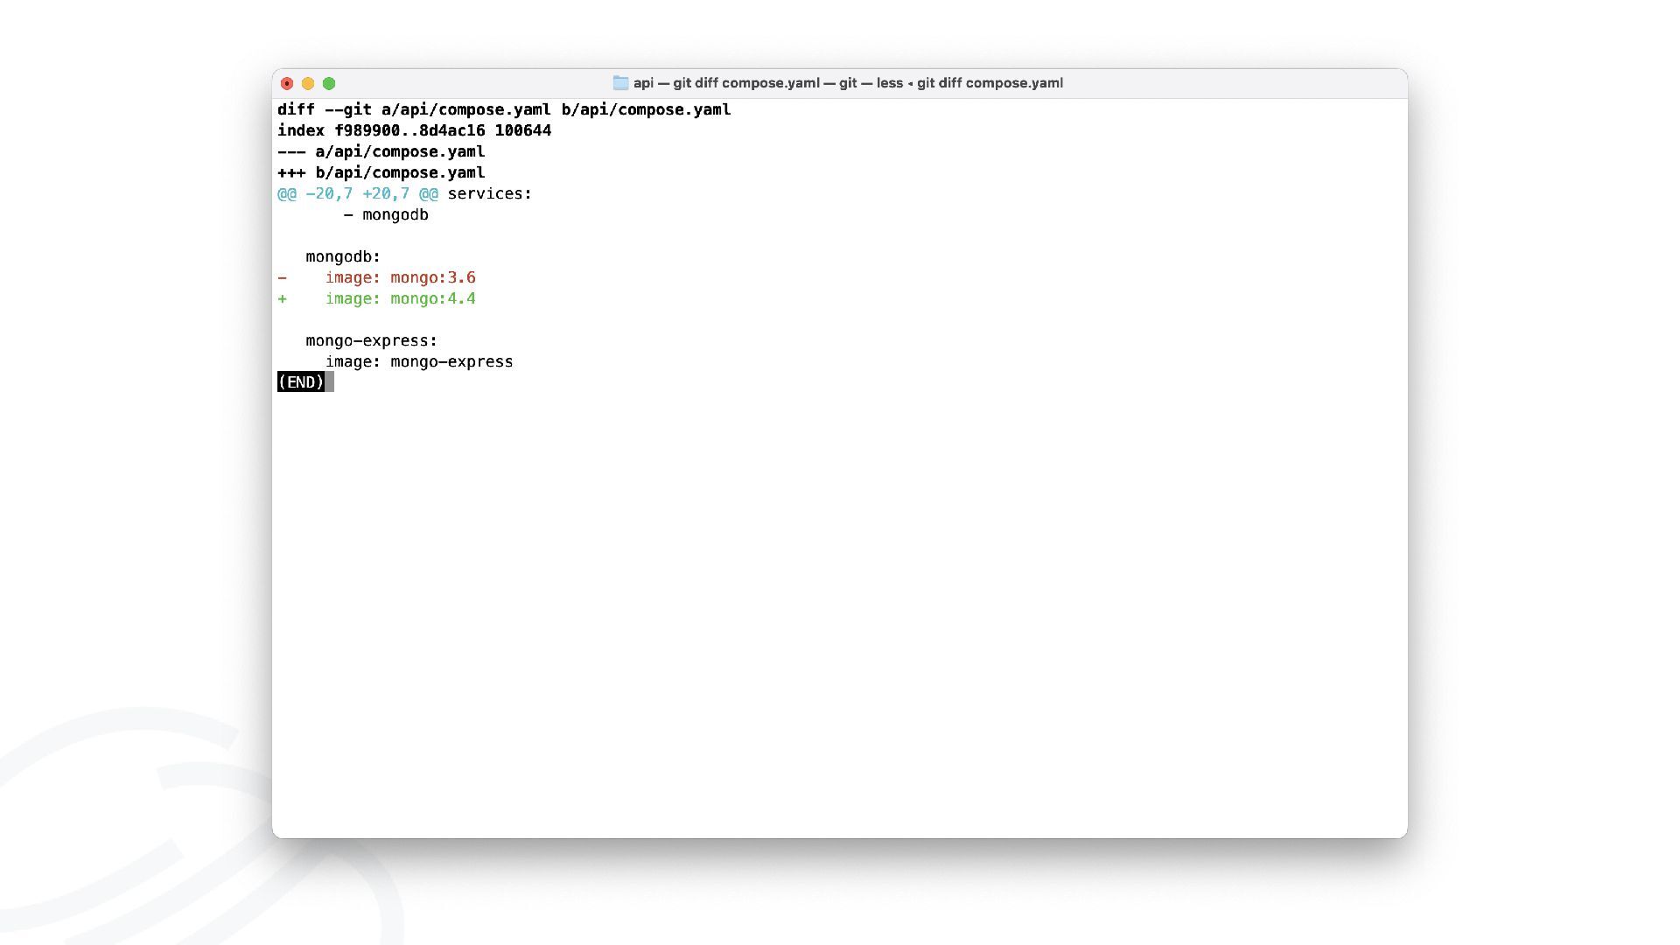Click the 'mongodb:' service key line
Viewport: 1680px width, 945px height.
[343, 256]
